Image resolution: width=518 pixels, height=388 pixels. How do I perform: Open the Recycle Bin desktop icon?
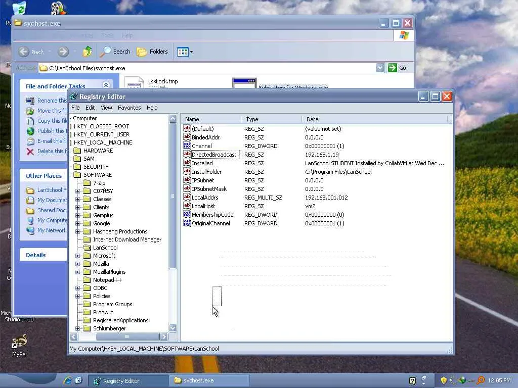tap(18, 9)
